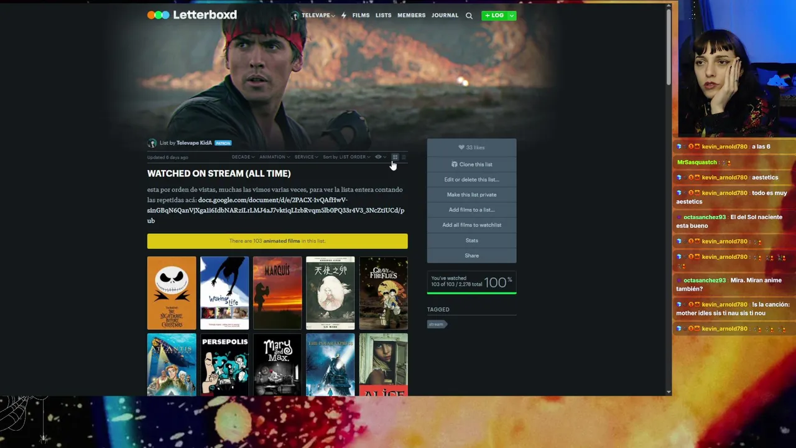Open the search magnifier icon

(469, 16)
